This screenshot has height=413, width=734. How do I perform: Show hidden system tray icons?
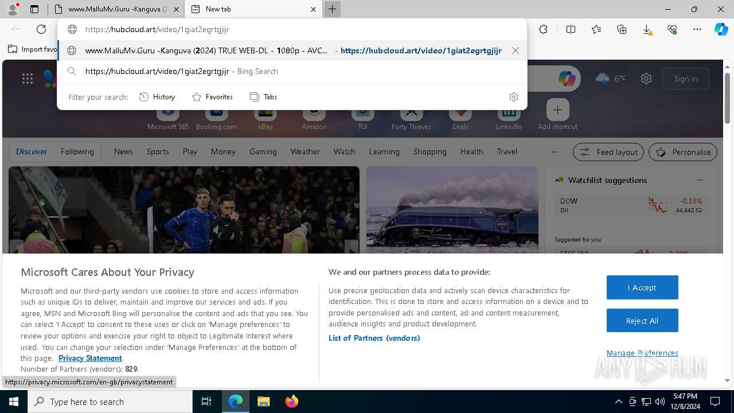[x=618, y=402]
